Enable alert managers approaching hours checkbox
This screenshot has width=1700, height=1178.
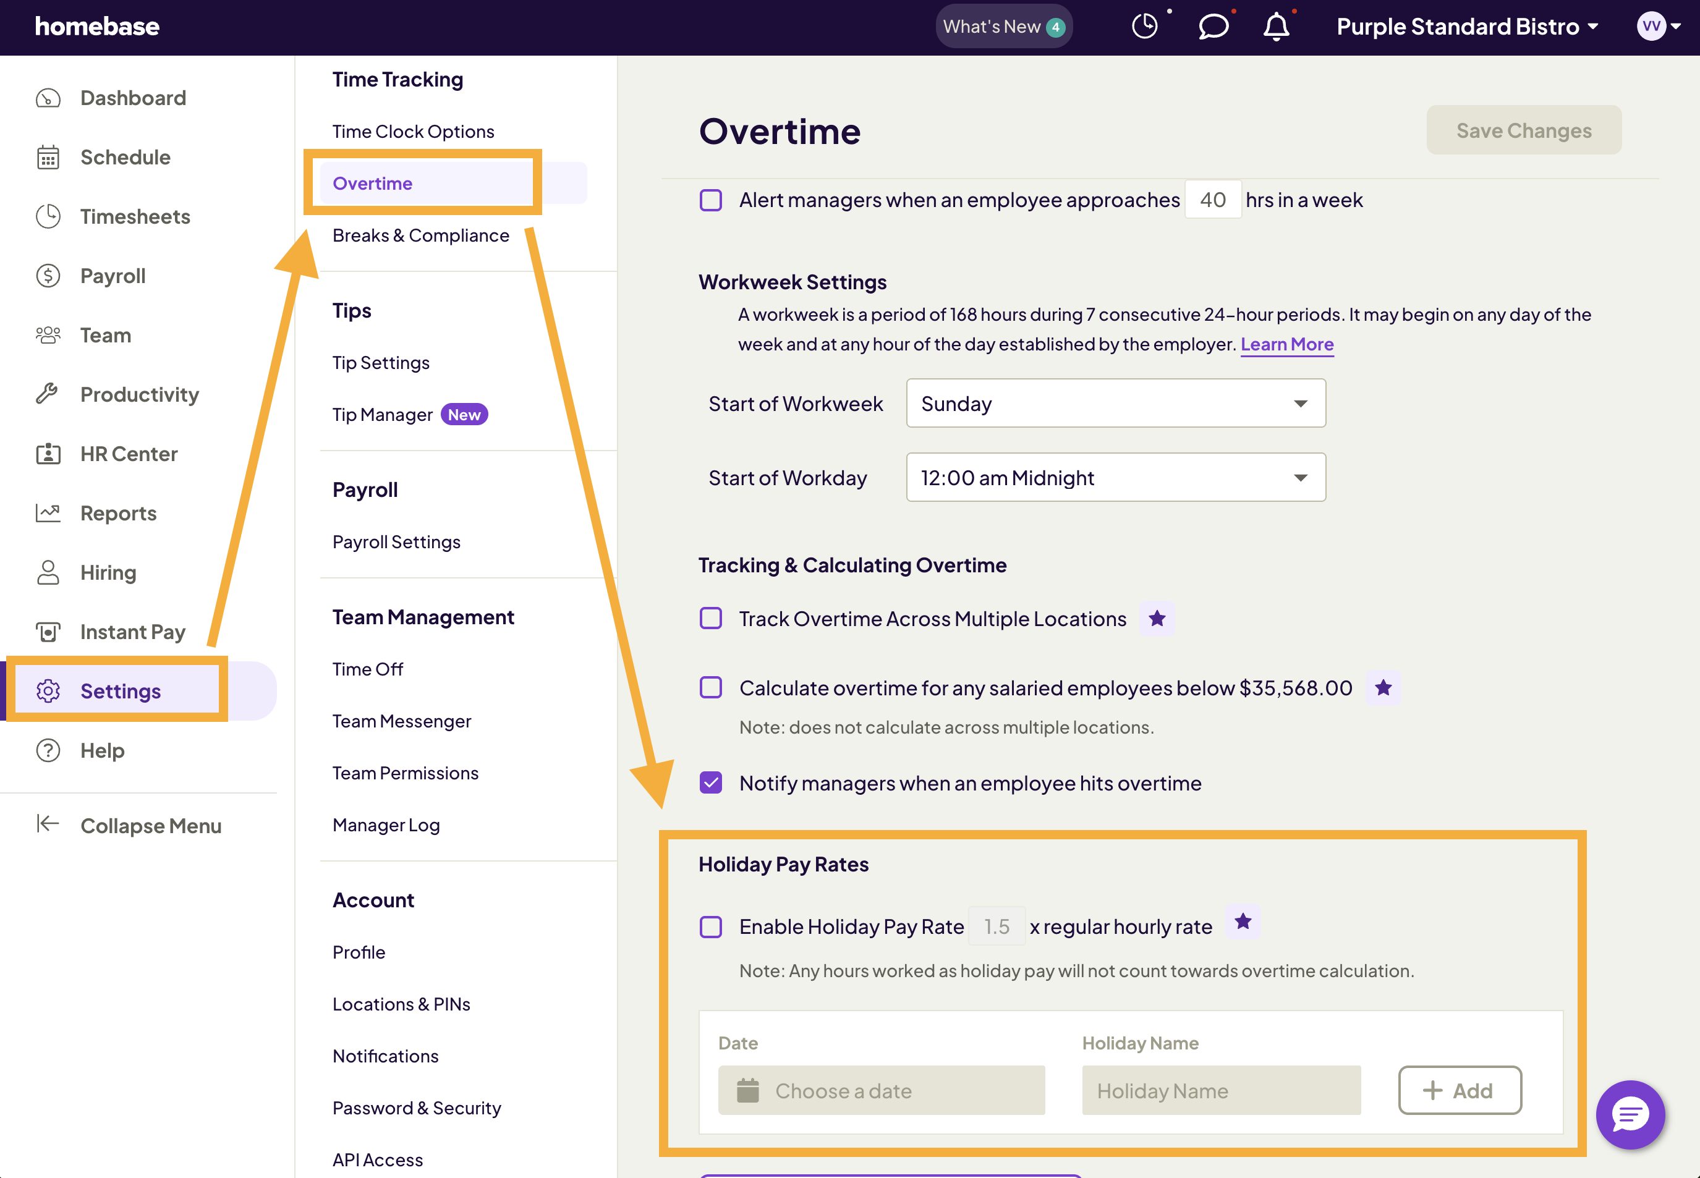coord(711,200)
